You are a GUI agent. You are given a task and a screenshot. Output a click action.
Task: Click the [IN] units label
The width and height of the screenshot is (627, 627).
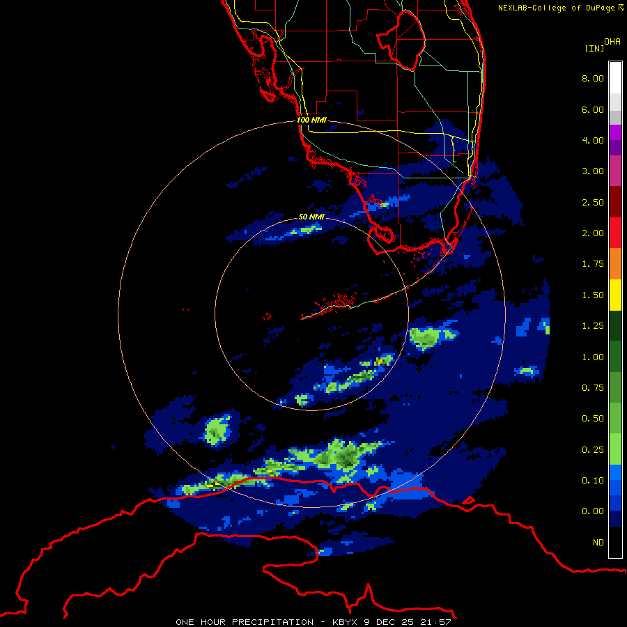[595, 48]
